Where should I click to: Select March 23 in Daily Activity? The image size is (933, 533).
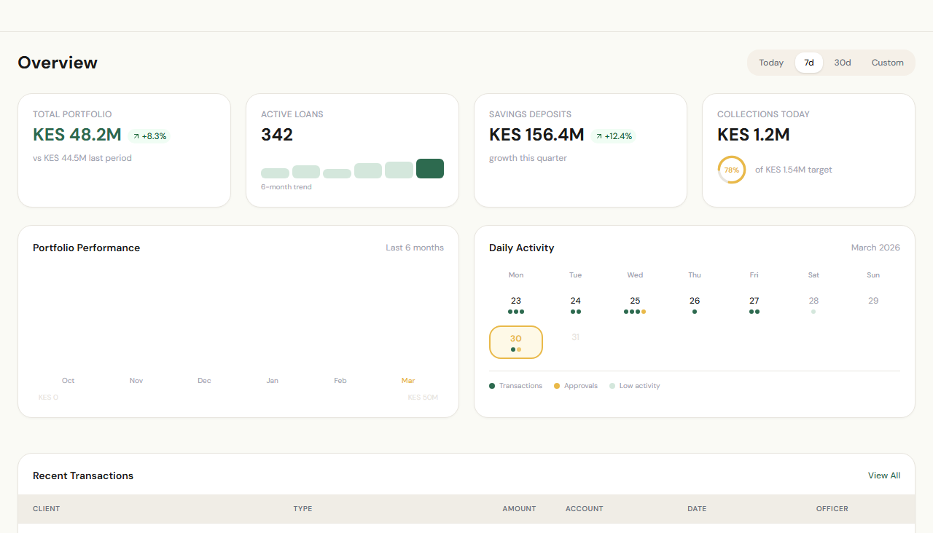coord(516,304)
